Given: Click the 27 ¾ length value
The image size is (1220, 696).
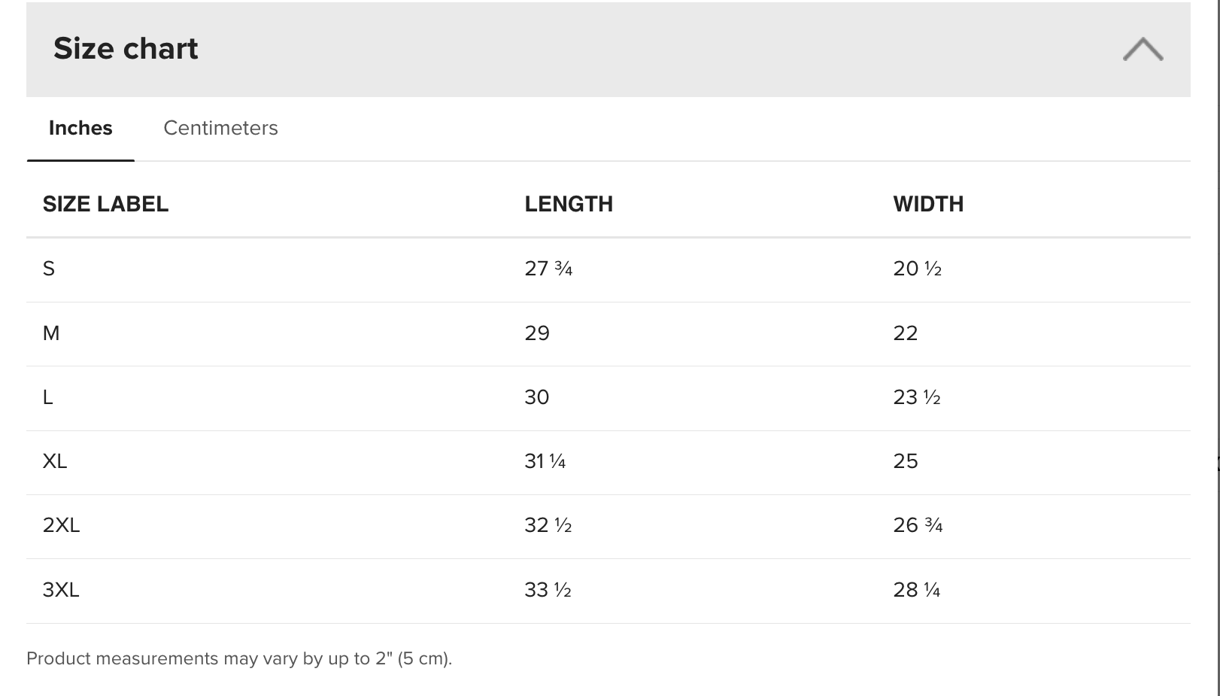Looking at the screenshot, I should click(548, 269).
